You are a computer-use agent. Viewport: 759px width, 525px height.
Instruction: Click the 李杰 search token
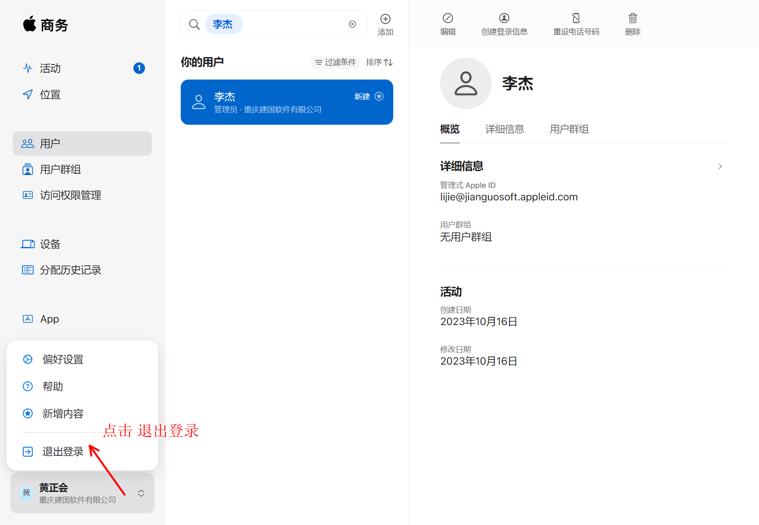tap(224, 24)
